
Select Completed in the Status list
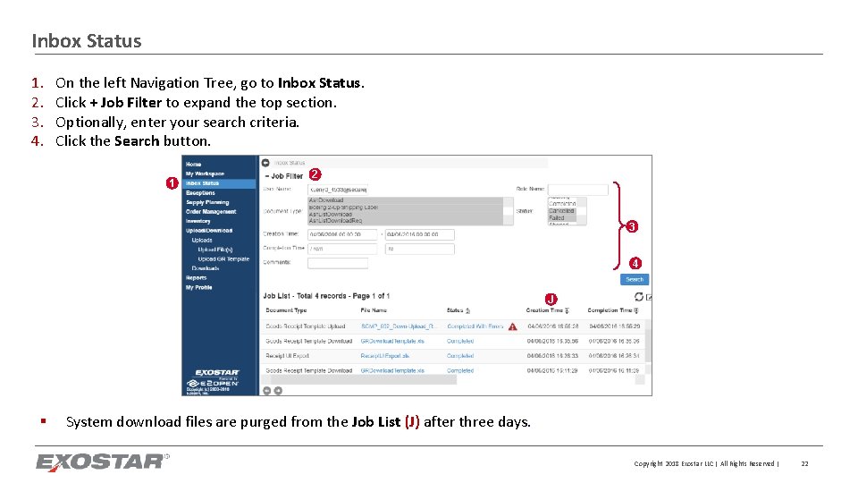pos(562,204)
